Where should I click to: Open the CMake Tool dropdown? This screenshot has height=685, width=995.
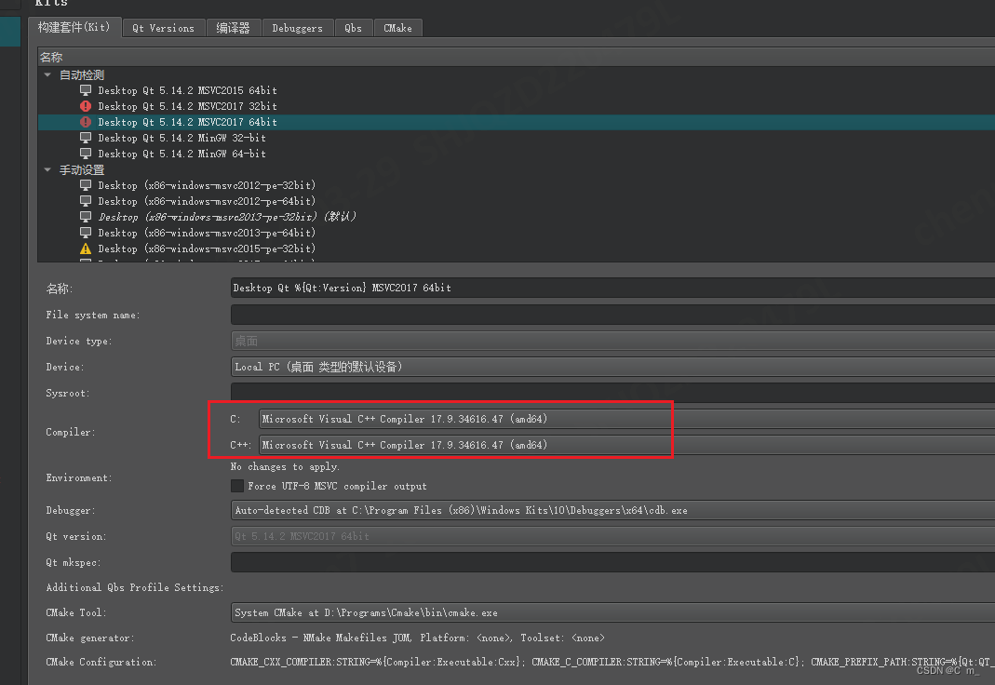613,612
